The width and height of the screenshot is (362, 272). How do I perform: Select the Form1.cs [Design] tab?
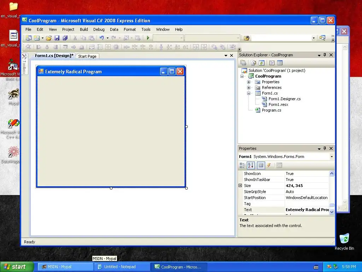point(54,56)
